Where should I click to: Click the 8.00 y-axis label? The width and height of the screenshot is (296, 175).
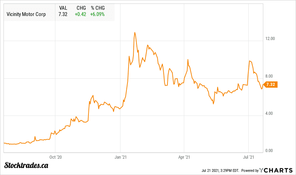point(270,76)
